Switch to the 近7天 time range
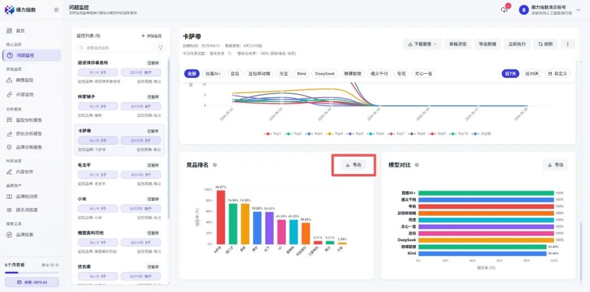The height and width of the screenshot is (292, 590). pos(510,74)
